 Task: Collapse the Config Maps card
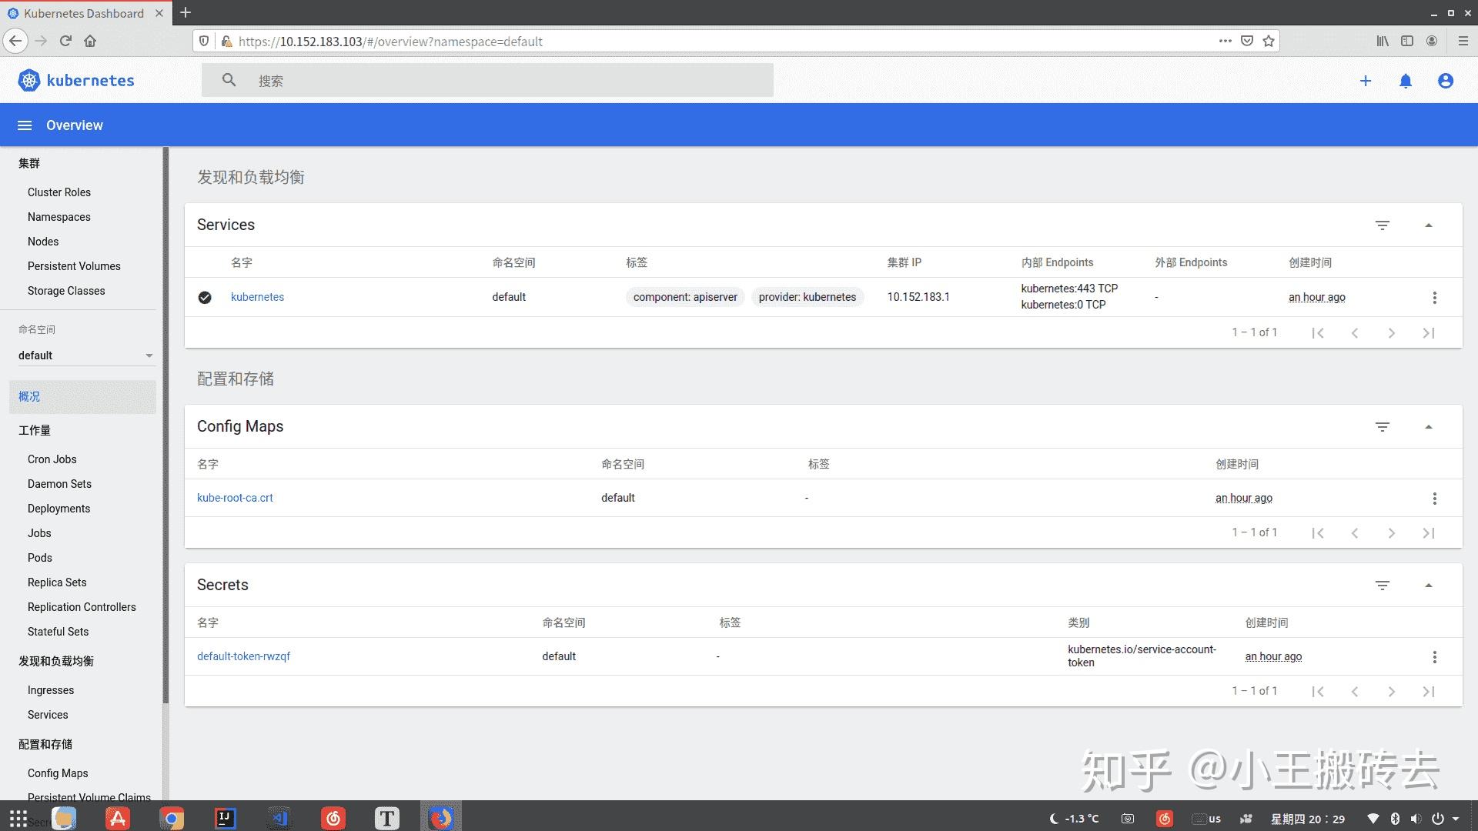click(1428, 427)
